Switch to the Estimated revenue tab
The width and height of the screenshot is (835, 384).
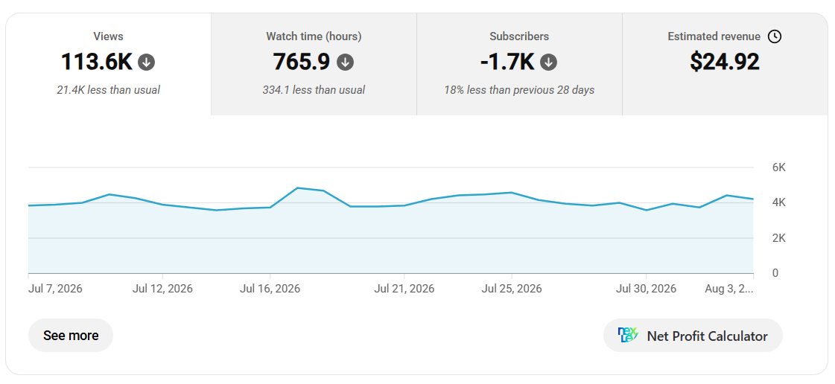(x=725, y=64)
